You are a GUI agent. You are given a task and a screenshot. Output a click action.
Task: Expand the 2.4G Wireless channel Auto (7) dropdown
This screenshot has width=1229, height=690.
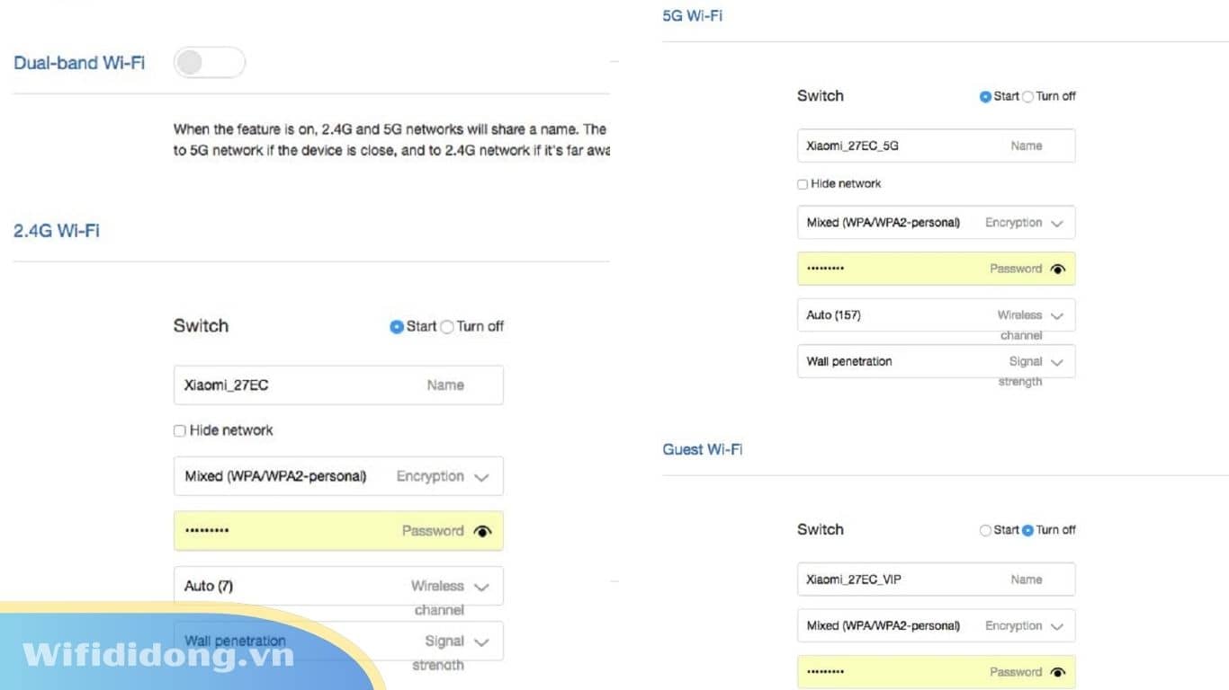tap(481, 587)
